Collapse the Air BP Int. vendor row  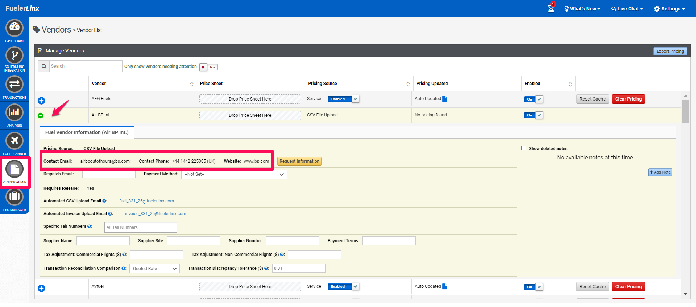tap(41, 115)
